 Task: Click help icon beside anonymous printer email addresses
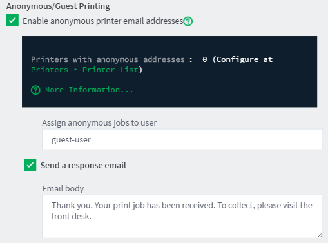coord(188,21)
